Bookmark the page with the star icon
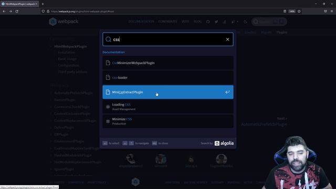This screenshot has width=336, height=189. pyautogui.click(x=299, y=11)
